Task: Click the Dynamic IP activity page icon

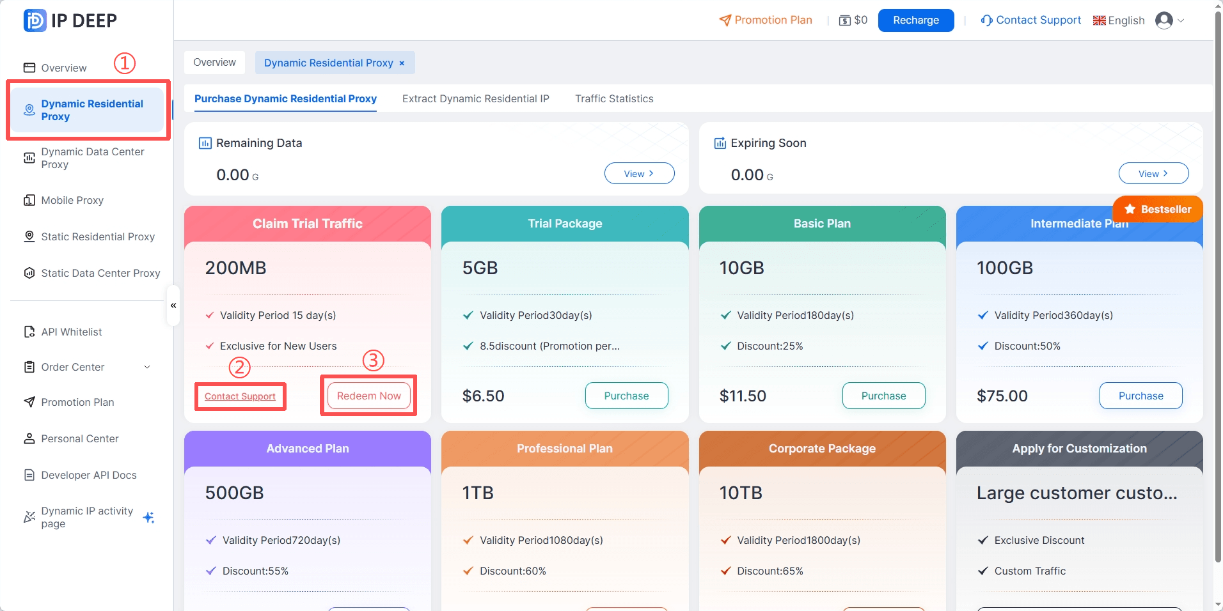Action: coord(29,517)
